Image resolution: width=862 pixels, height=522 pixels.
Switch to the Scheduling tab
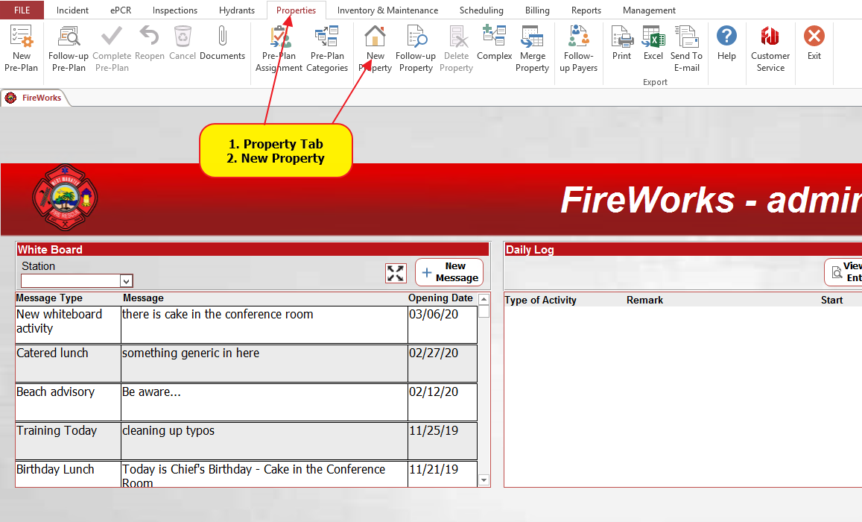(481, 10)
